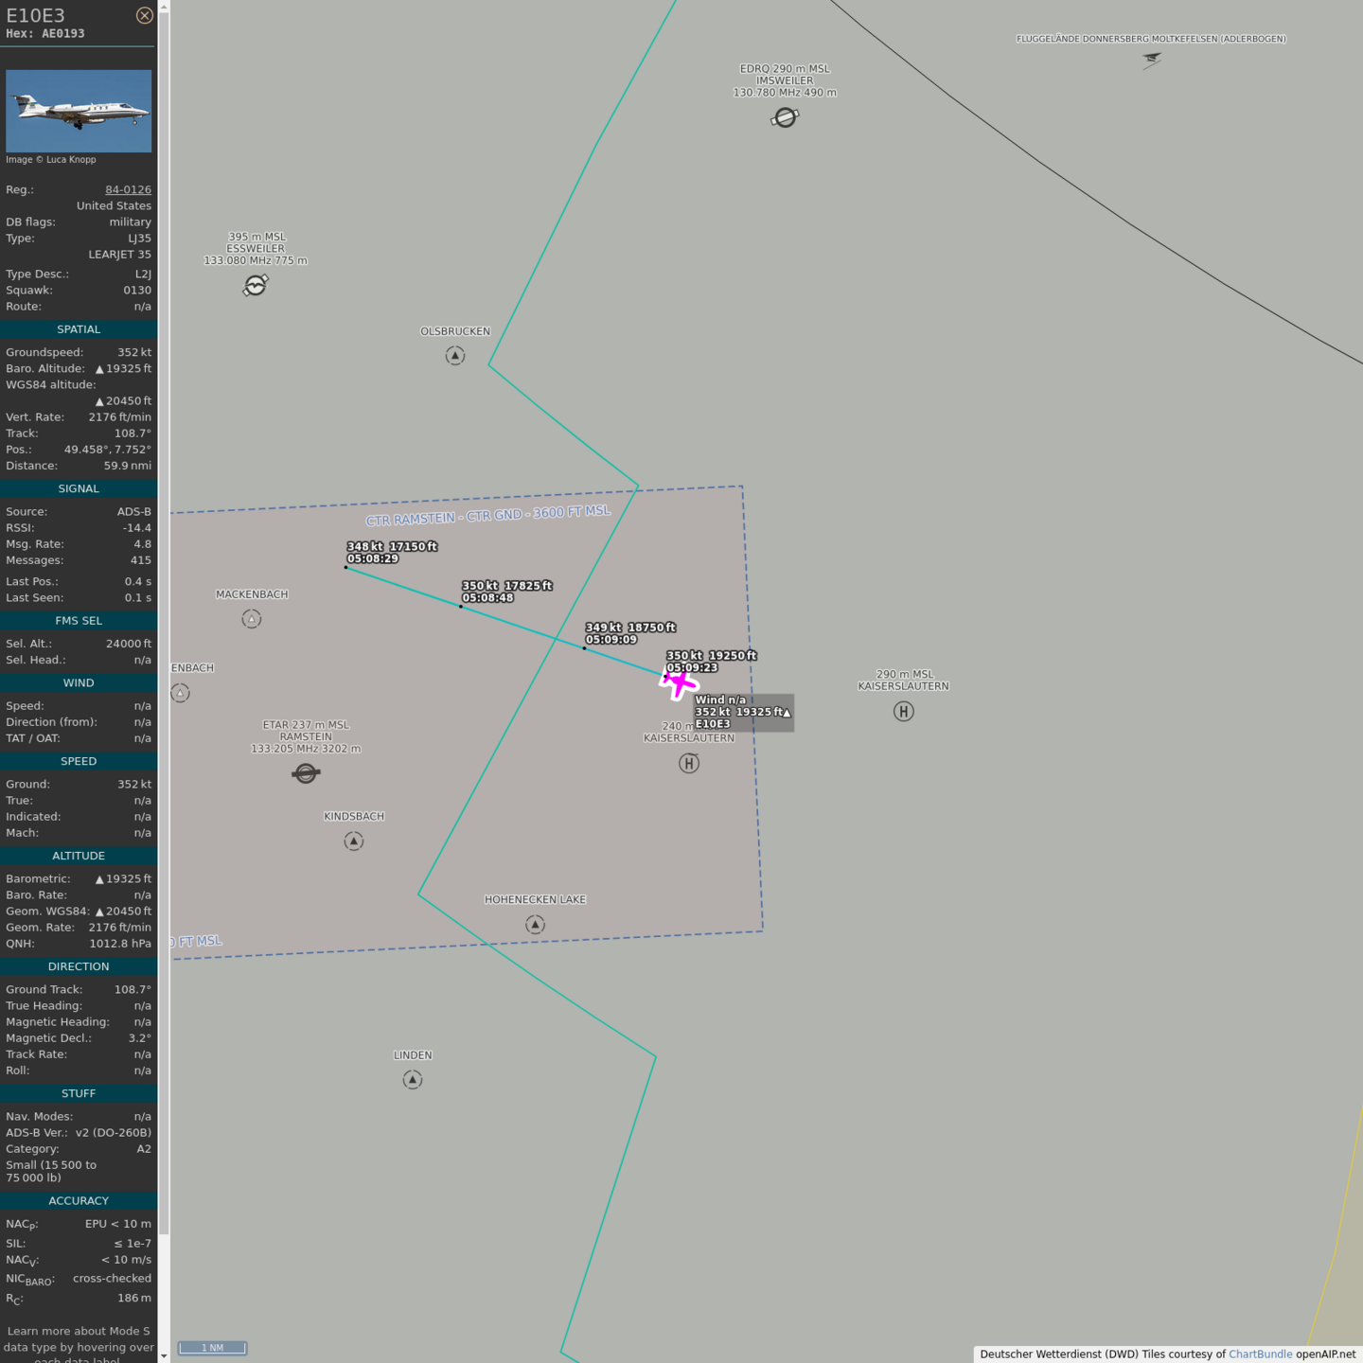The width and height of the screenshot is (1363, 1363).
Task: Click the Linden reporting point marker
Action: [413, 1079]
